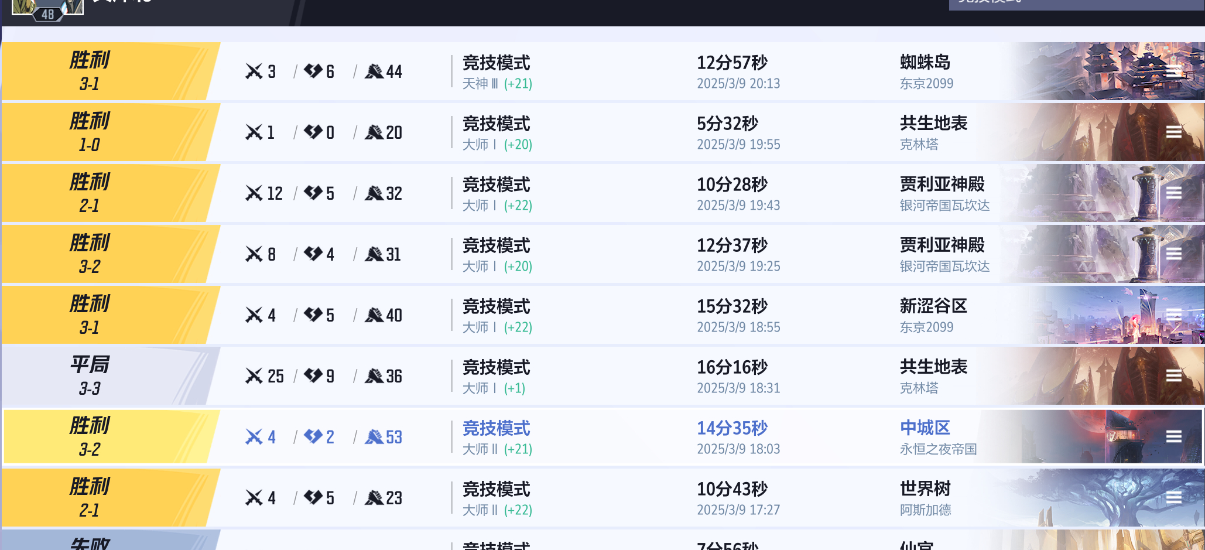
Task: Click the 永恒之夜帝国 location text
Action: 939,449
